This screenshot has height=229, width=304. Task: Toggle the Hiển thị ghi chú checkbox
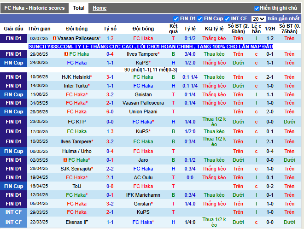[257, 8]
